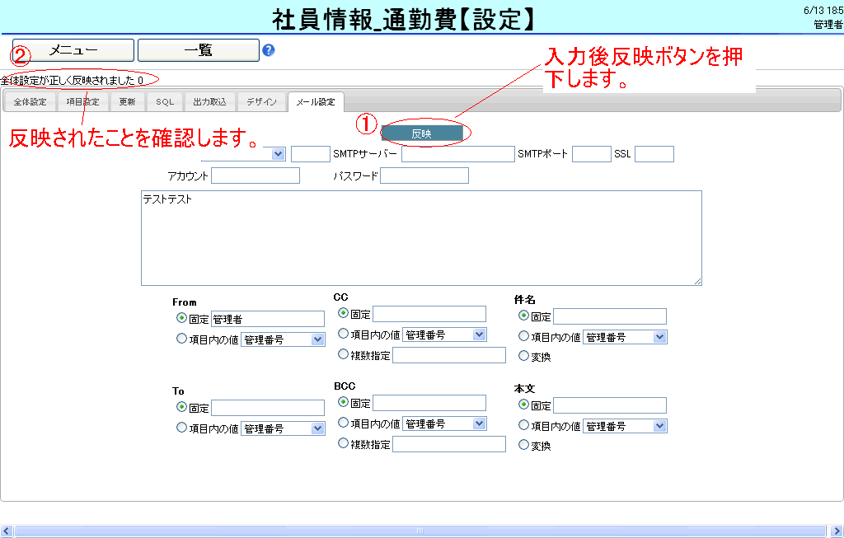Open the 件名 管理番号 dropdown list

(x=624, y=337)
